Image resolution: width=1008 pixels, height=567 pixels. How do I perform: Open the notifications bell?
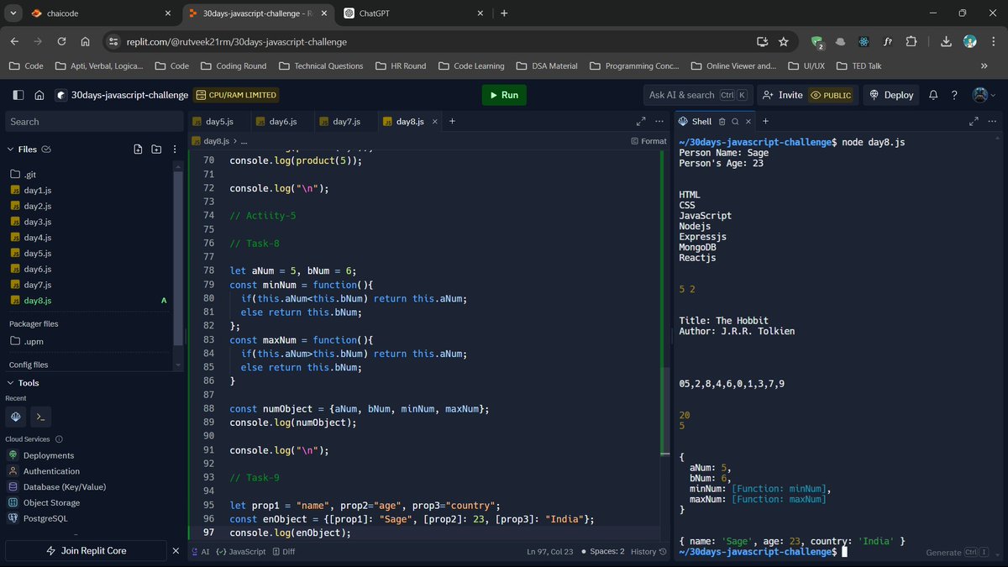[933, 95]
